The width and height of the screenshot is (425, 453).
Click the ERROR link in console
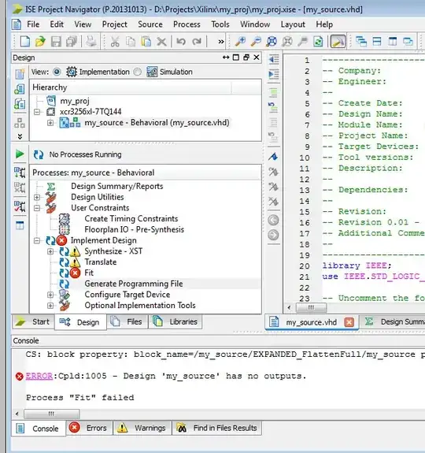point(39,376)
